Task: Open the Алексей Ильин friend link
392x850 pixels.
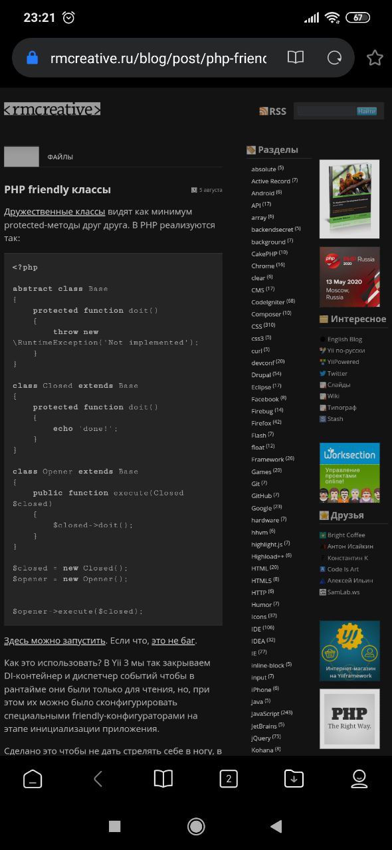Action: tap(350, 580)
